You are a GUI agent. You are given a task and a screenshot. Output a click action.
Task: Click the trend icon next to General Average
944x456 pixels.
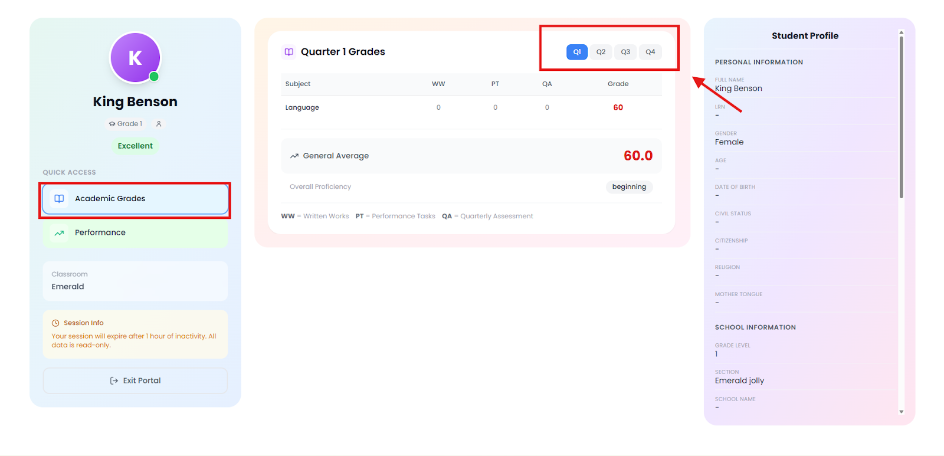[x=294, y=156]
